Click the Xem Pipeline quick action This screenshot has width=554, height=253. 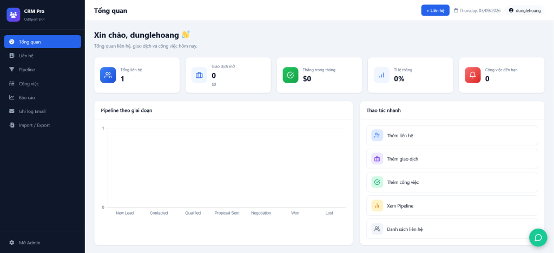[452, 205]
